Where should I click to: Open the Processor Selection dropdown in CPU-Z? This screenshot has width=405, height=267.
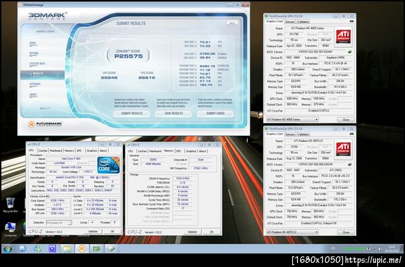click(x=59, y=222)
